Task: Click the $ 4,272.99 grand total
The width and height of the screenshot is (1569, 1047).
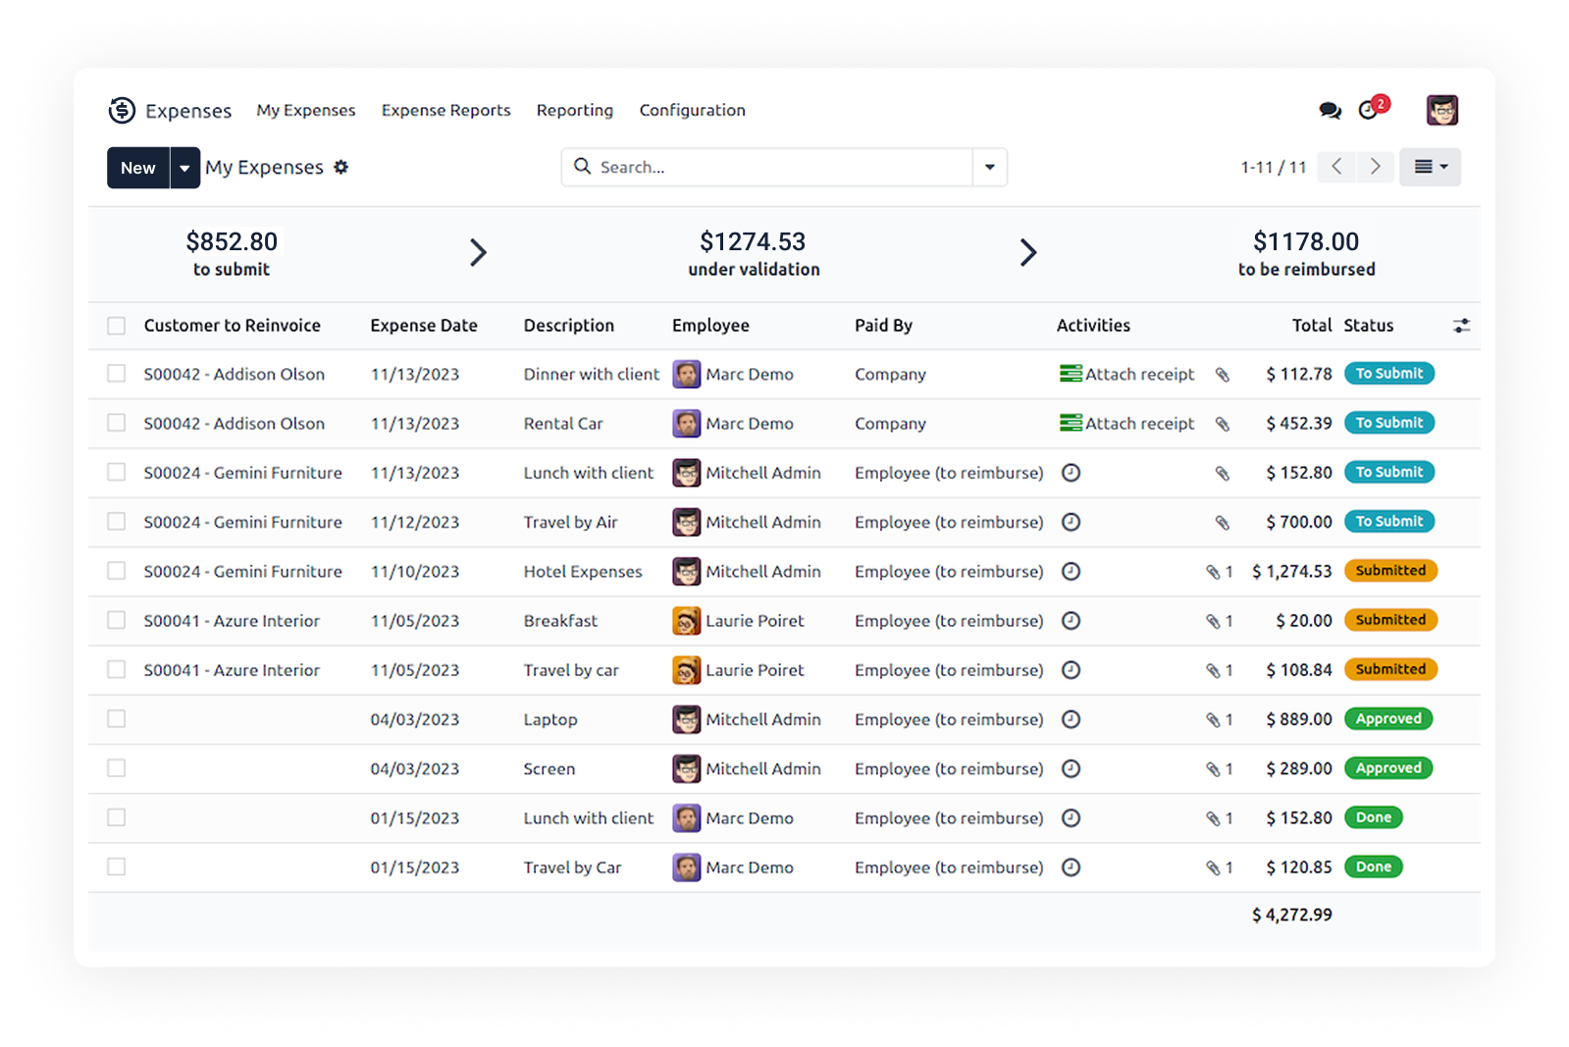Action: pos(1291,915)
